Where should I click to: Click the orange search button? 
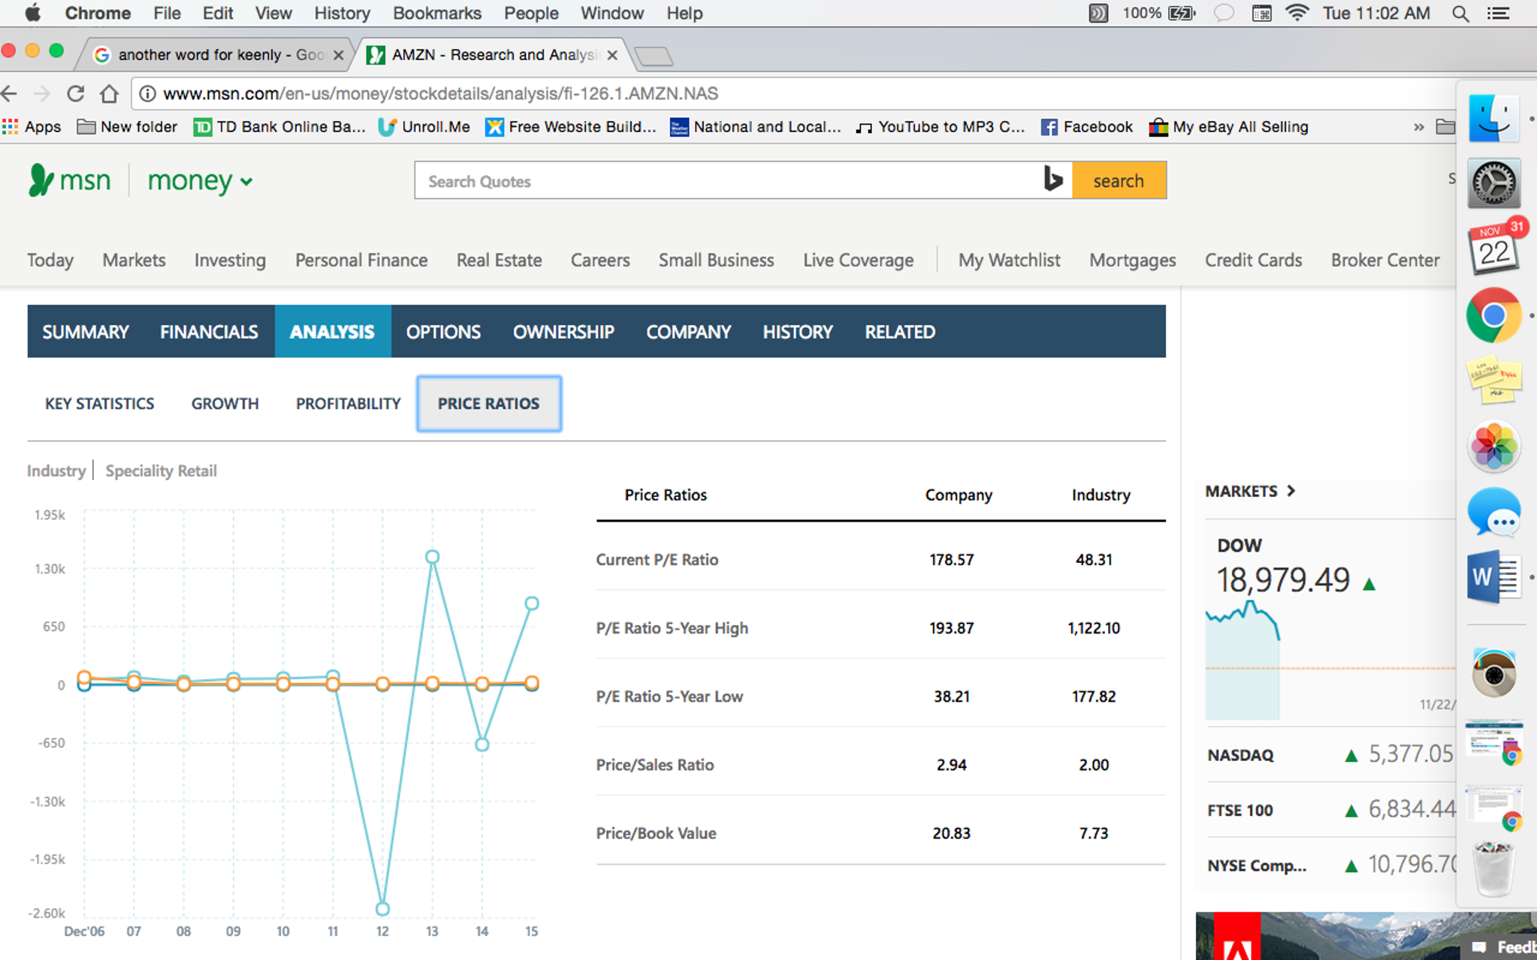pos(1119,180)
